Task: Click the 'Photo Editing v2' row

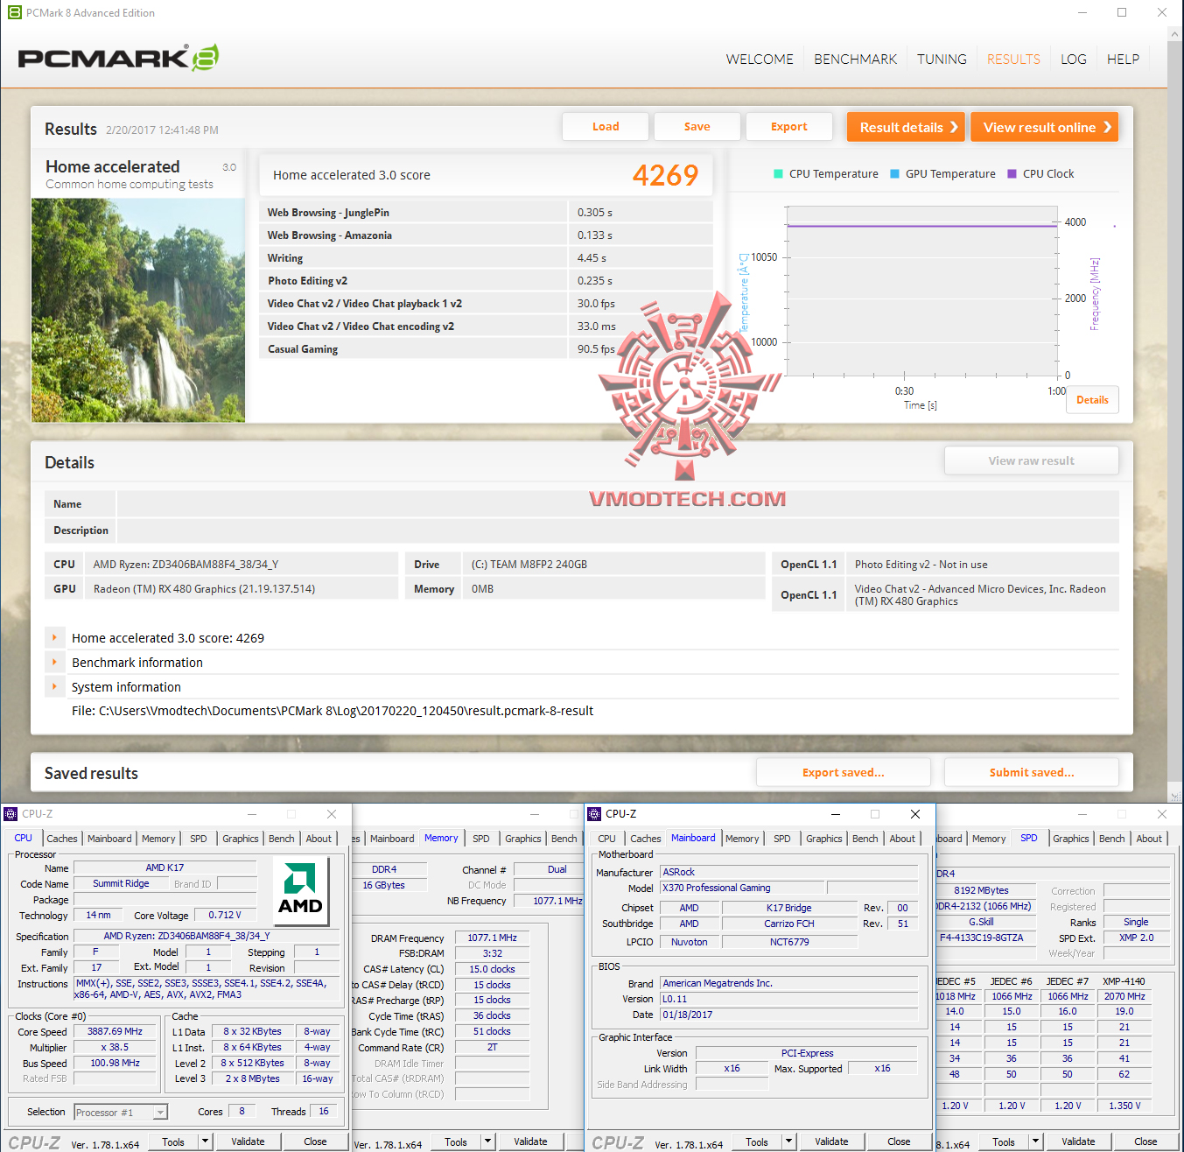Action: pyautogui.click(x=487, y=281)
